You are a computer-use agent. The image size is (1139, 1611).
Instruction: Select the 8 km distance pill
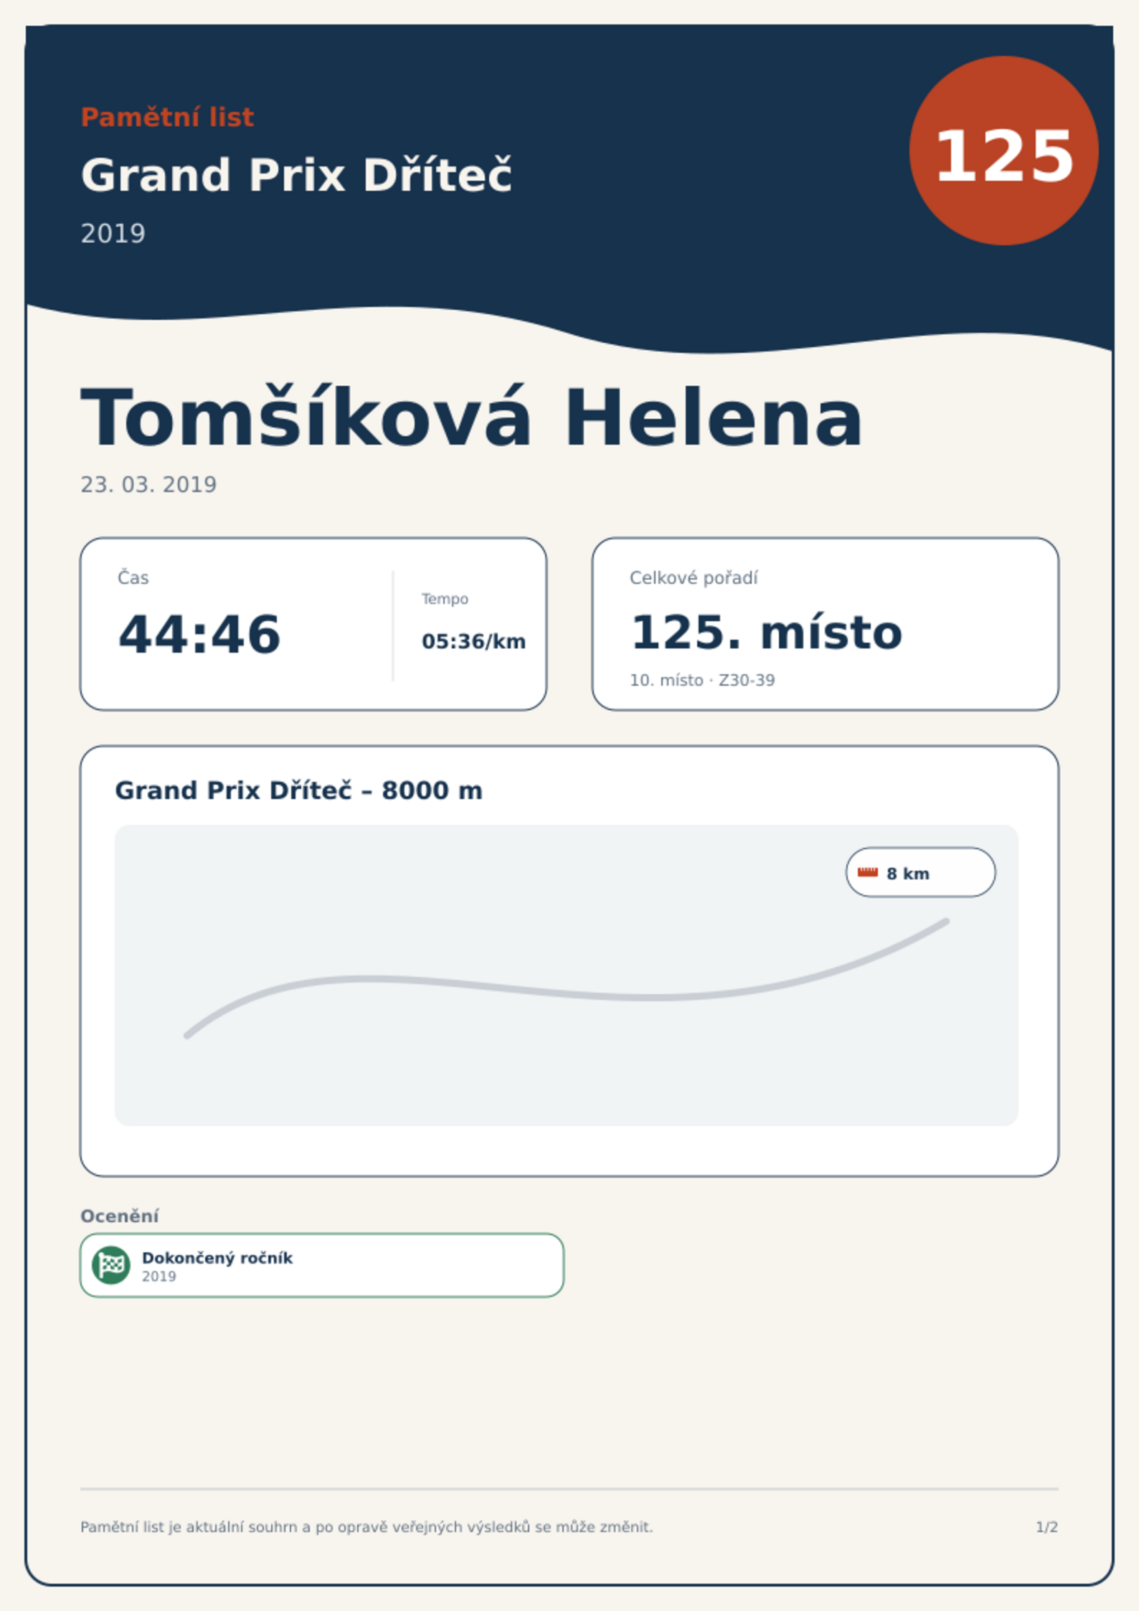(920, 872)
